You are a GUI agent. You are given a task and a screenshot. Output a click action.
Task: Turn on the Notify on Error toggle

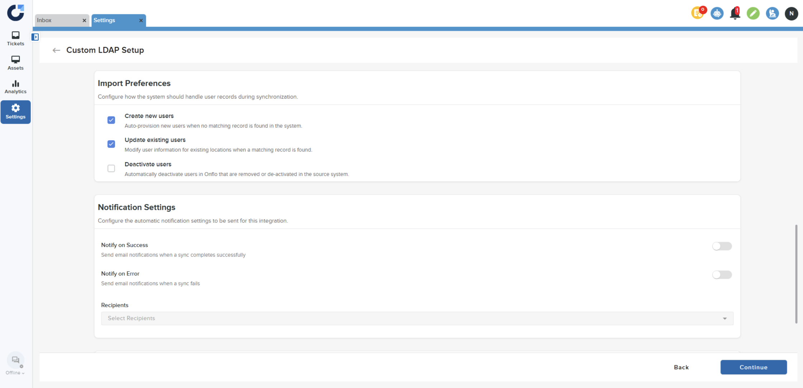click(722, 275)
